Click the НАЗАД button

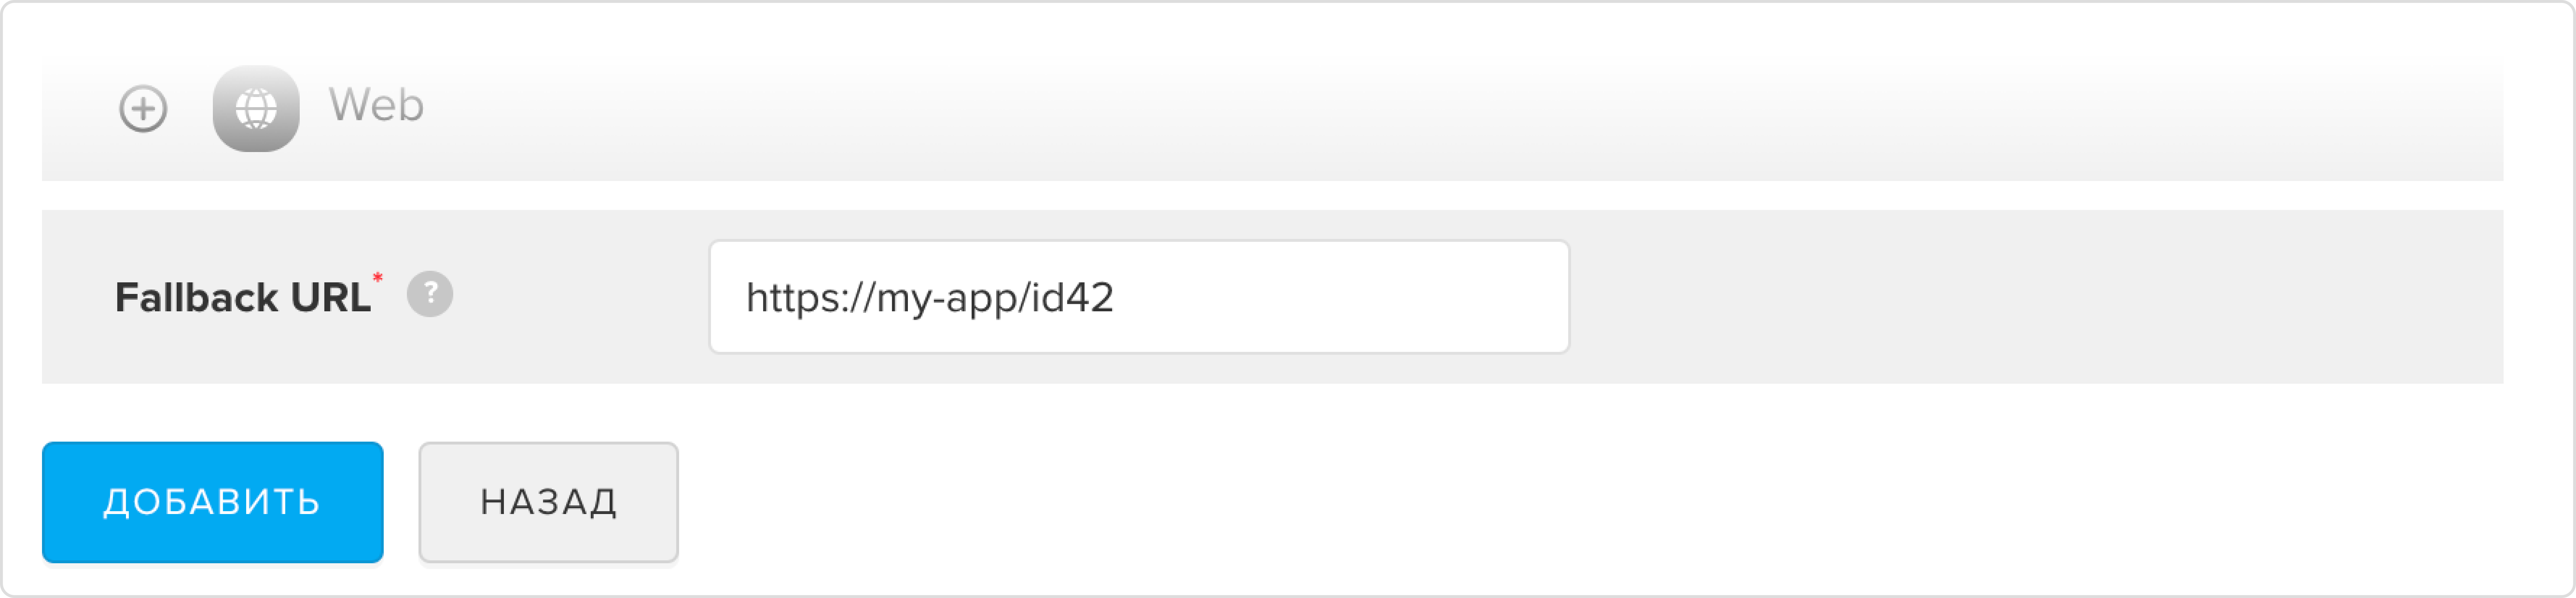pos(548,502)
